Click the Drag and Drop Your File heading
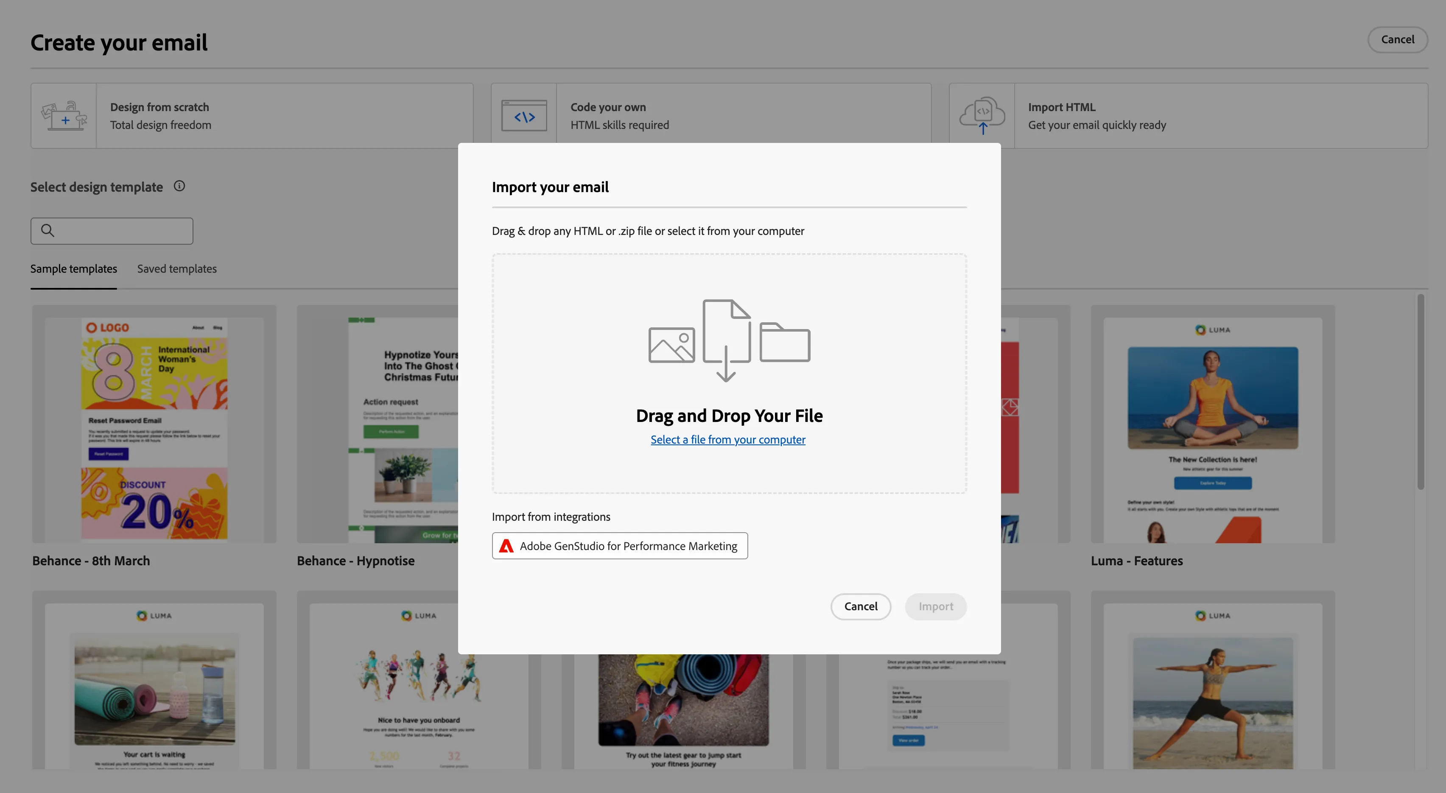Viewport: 1446px width, 793px height. point(729,415)
